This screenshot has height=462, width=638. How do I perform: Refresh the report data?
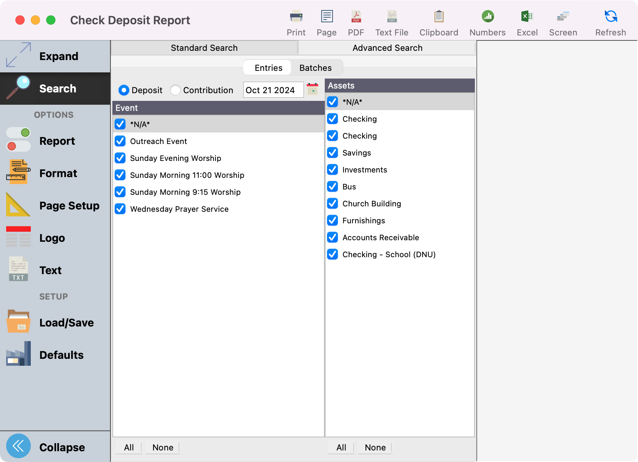[x=610, y=21]
